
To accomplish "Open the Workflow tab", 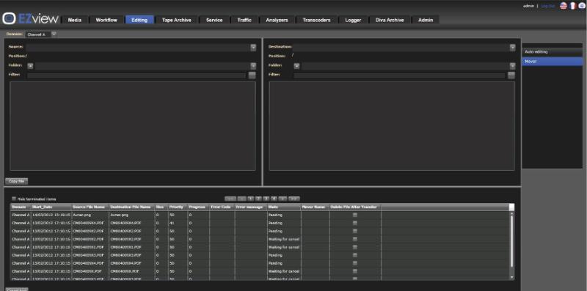I will pos(106,20).
